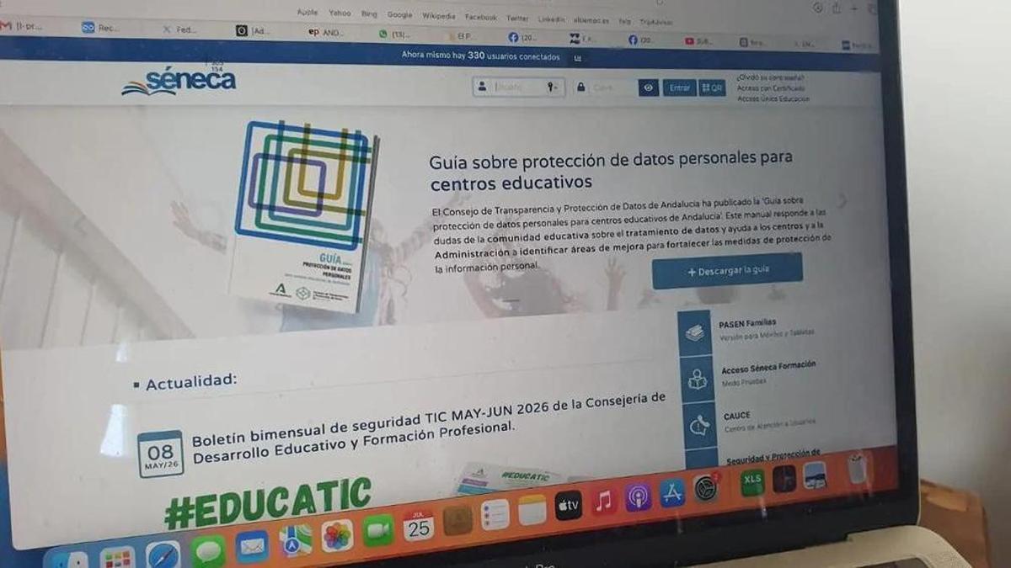Open Launchpad from the dock
Image resolution: width=1011 pixels, height=568 pixels.
[x=117, y=558]
